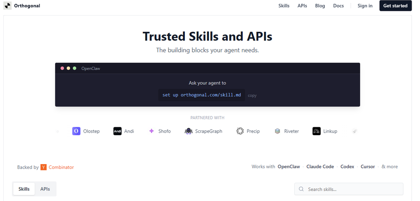Viewport: 420px width, 201px height.
Task: Click the ScrapeGraph spider icon
Action: (188, 131)
